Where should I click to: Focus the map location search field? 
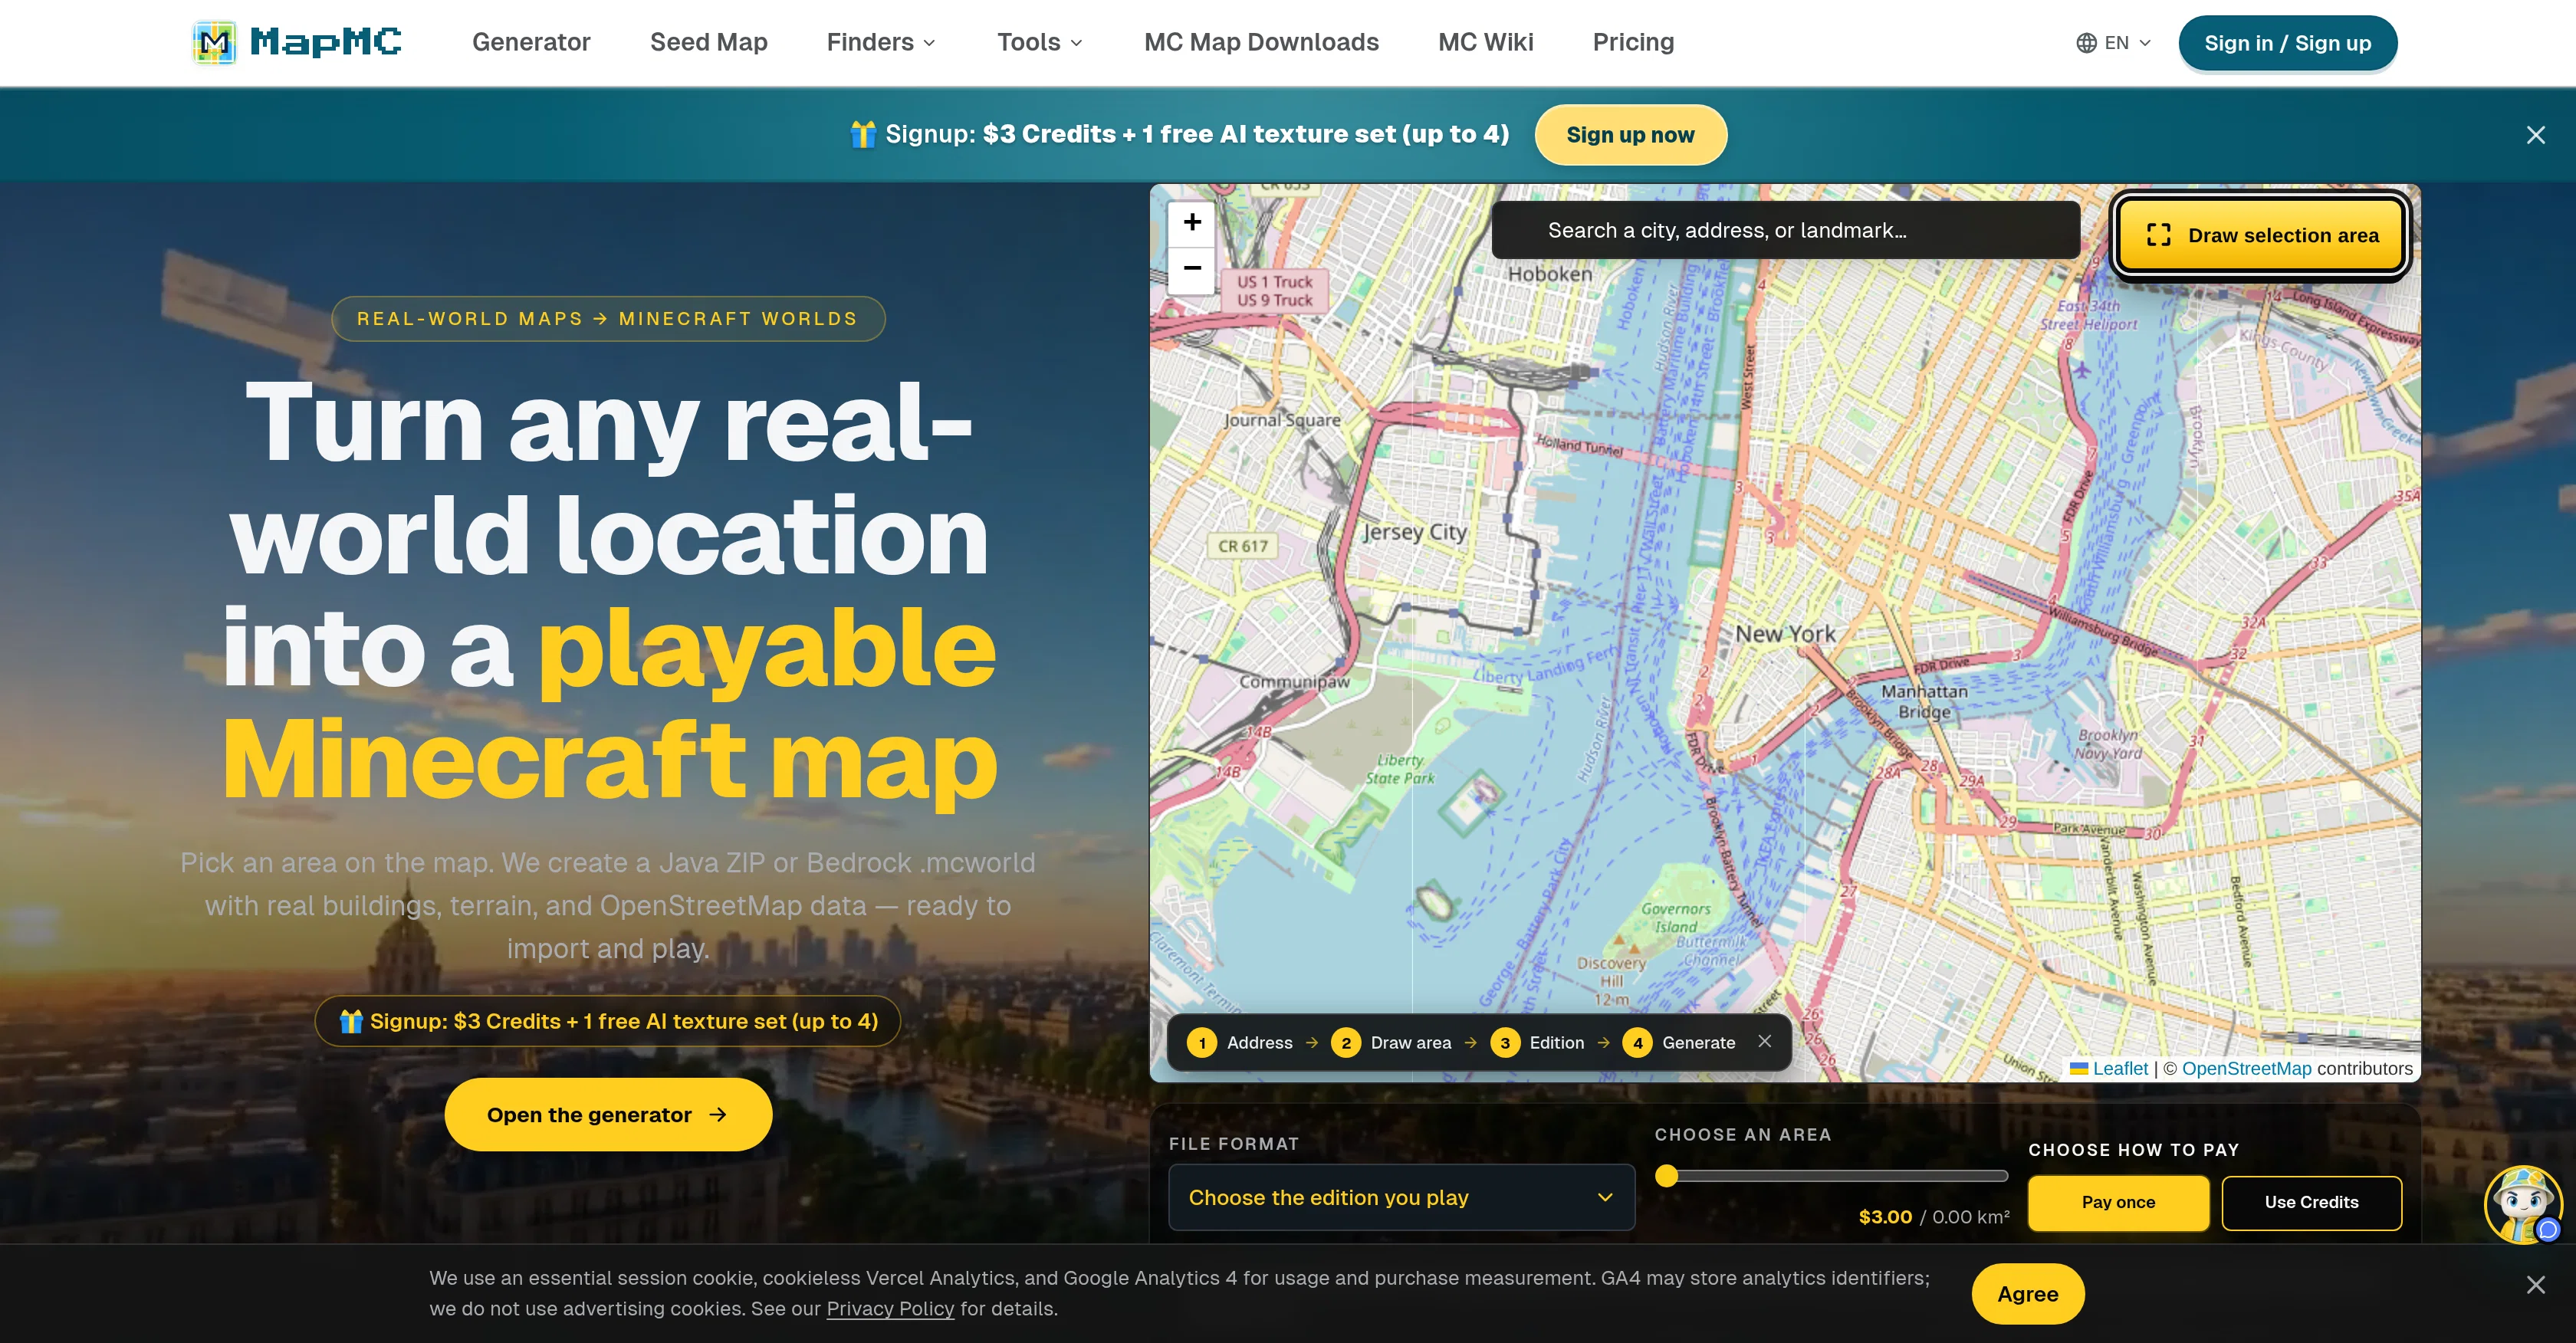(x=1785, y=230)
